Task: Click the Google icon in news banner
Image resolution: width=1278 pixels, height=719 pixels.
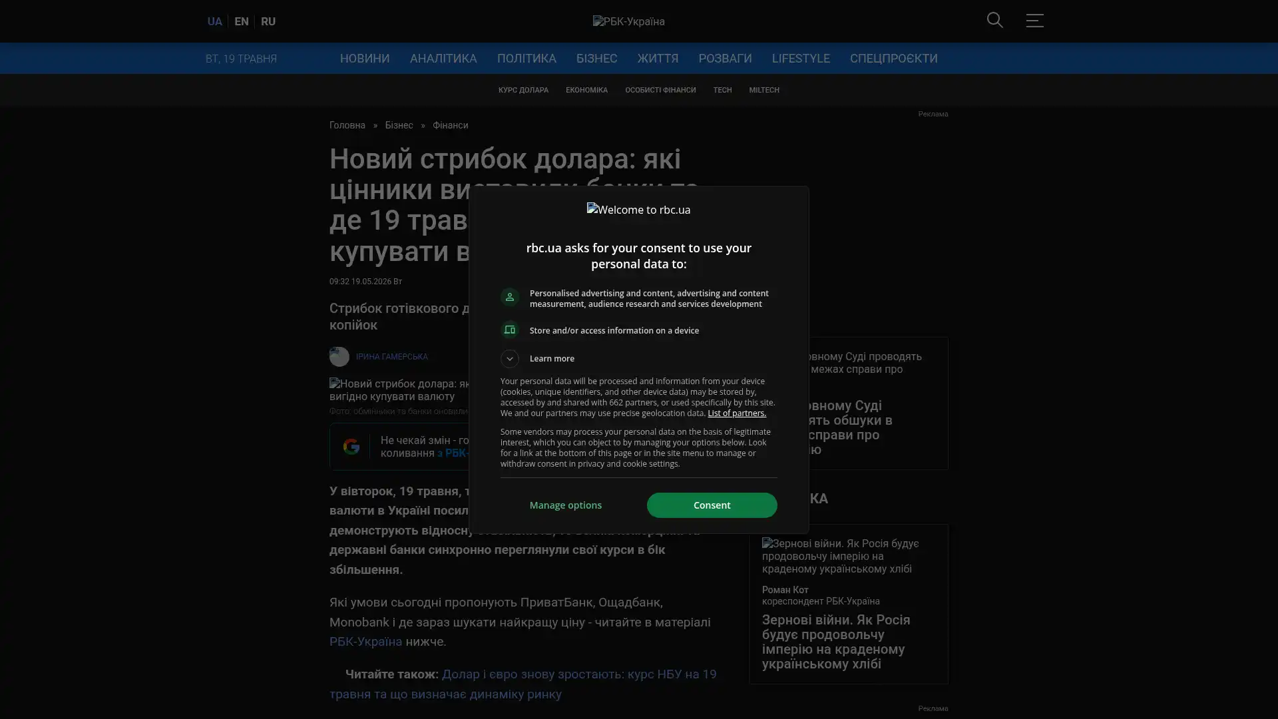Action: click(x=351, y=447)
